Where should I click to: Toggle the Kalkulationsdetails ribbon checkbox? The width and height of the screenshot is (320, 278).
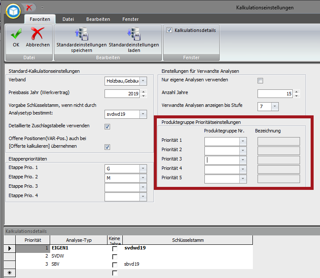coord(169,30)
